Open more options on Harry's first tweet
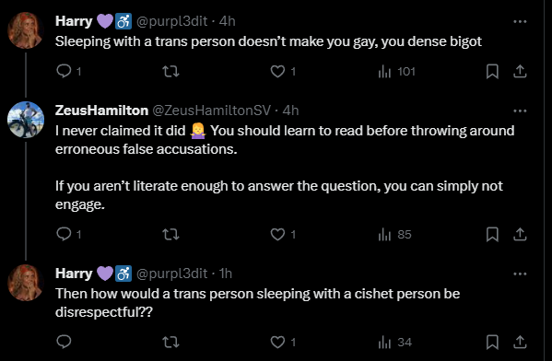The width and height of the screenshot is (552, 361). click(x=520, y=21)
